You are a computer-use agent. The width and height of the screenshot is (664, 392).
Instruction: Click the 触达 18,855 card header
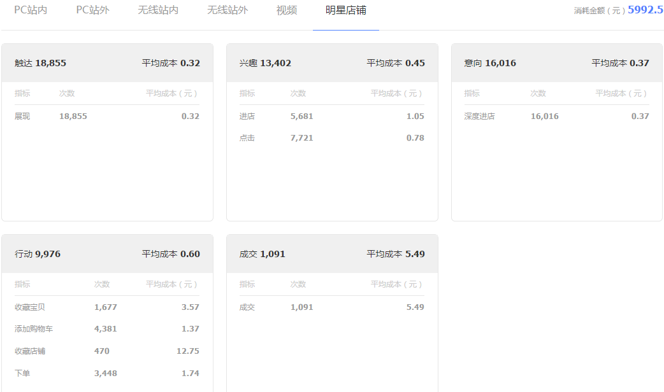click(107, 63)
